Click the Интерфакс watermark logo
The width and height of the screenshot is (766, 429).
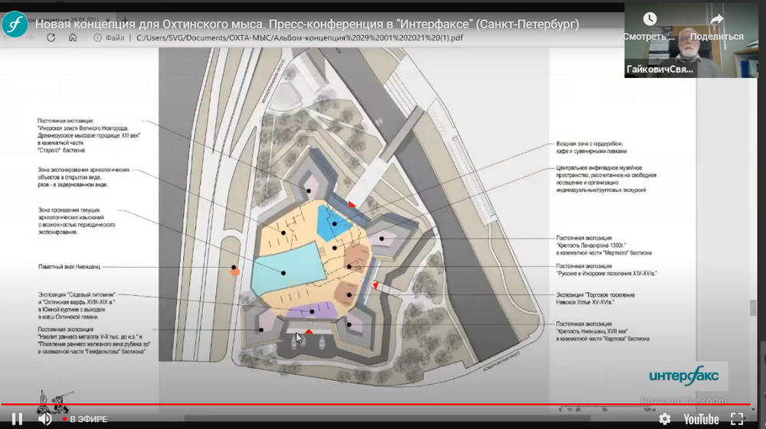(x=684, y=375)
